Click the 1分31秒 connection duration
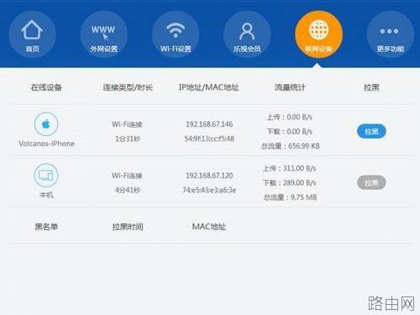420x315 pixels. pyautogui.click(x=128, y=139)
